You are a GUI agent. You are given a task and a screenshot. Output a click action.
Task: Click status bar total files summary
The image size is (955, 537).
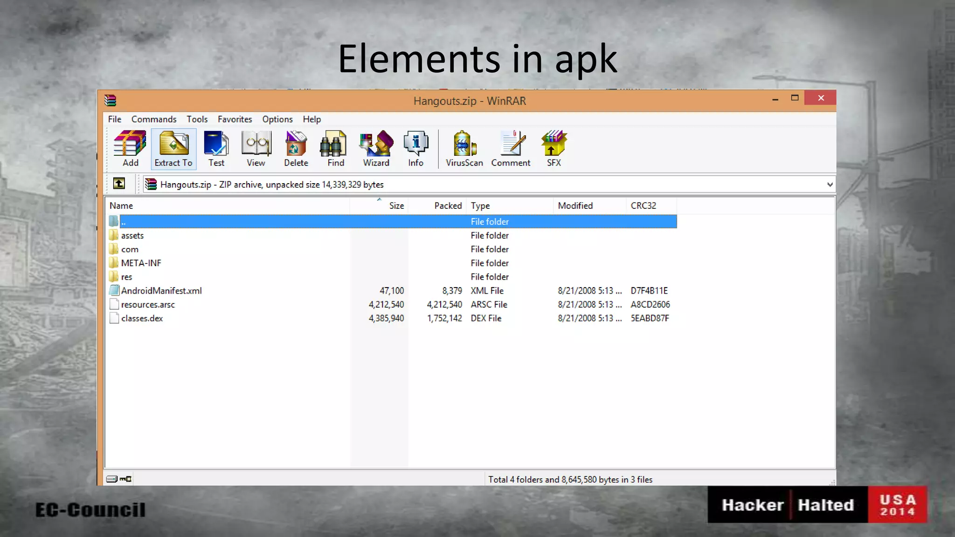(x=570, y=479)
